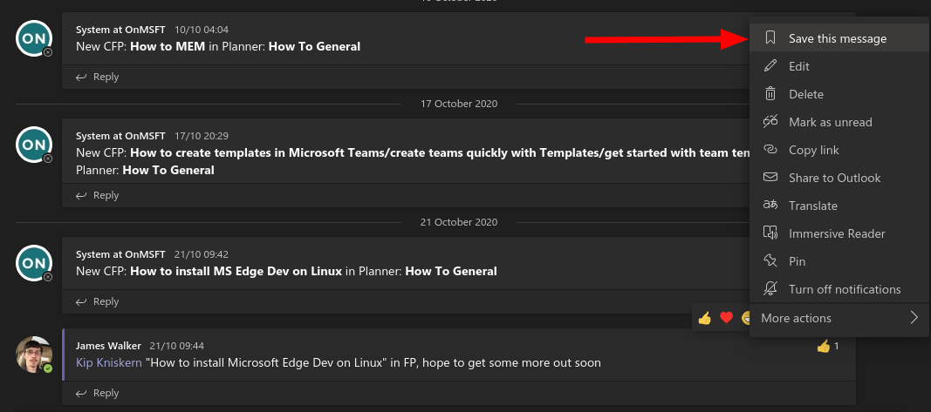Click the Immersive Reader book icon
This screenshot has width=931, height=412.
[770, 233]
